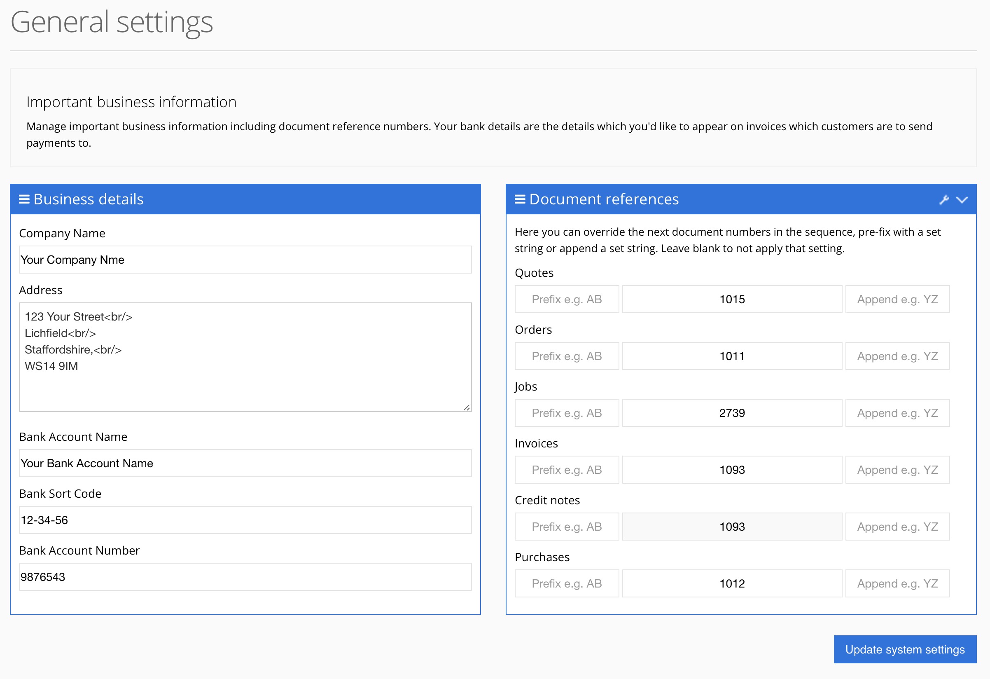This screenshot has width=990, height=679.
Task: Focus the Bank Account Name field
Action: point(245,463)
